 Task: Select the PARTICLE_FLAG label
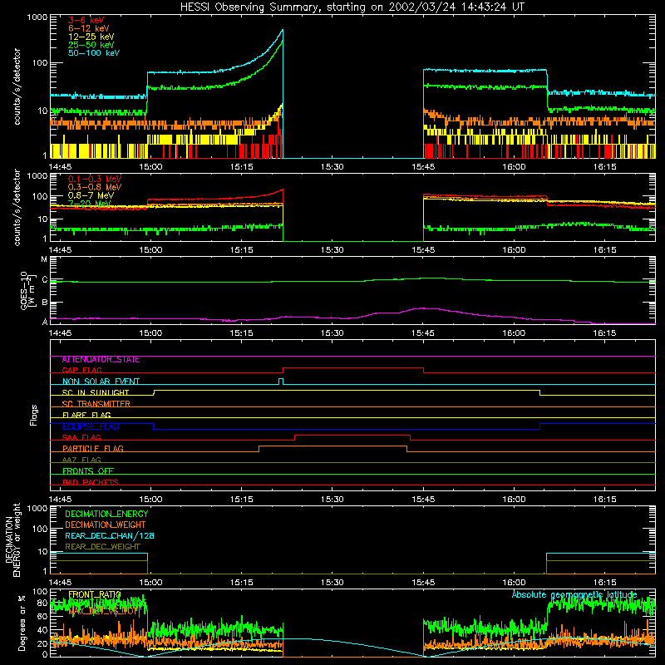pyautogui.click(x=93, y=449)
